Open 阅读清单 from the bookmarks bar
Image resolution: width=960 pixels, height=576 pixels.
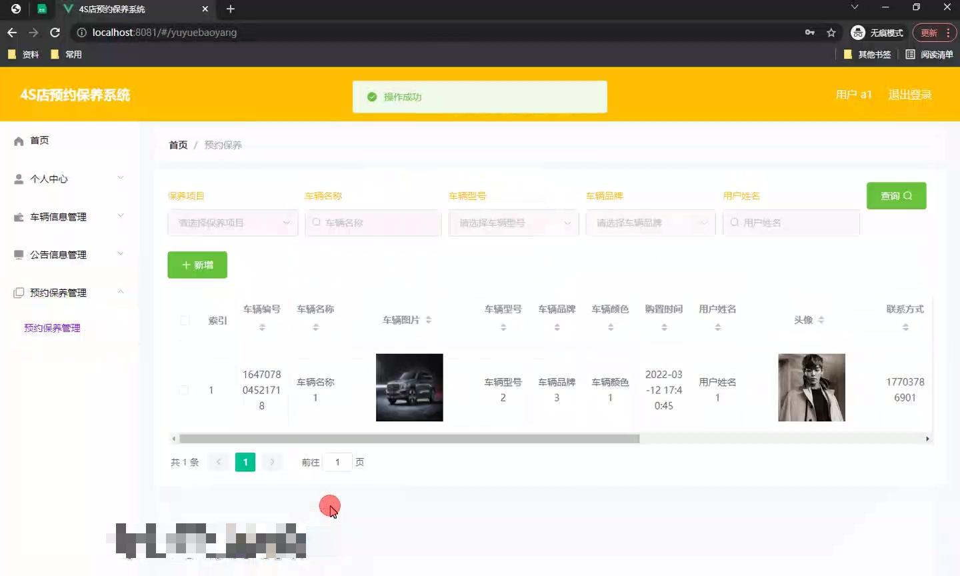click(930, 54)
